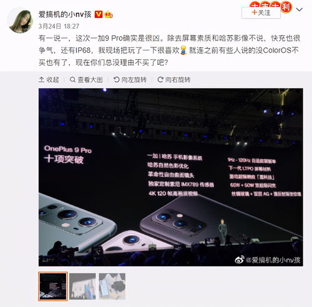Click the clockwise rotate arrow icon
312x307 pixels.
click(160, 79)
